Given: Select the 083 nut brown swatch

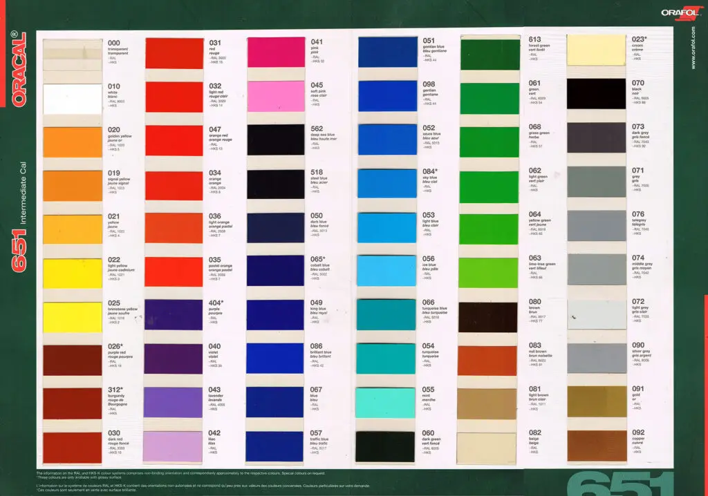Looking at the screenshot, I should coord(487,360).
